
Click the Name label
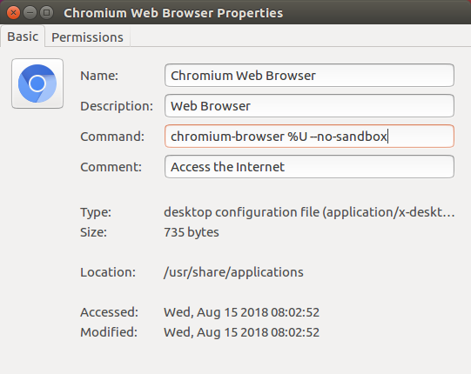coord(99,76)
